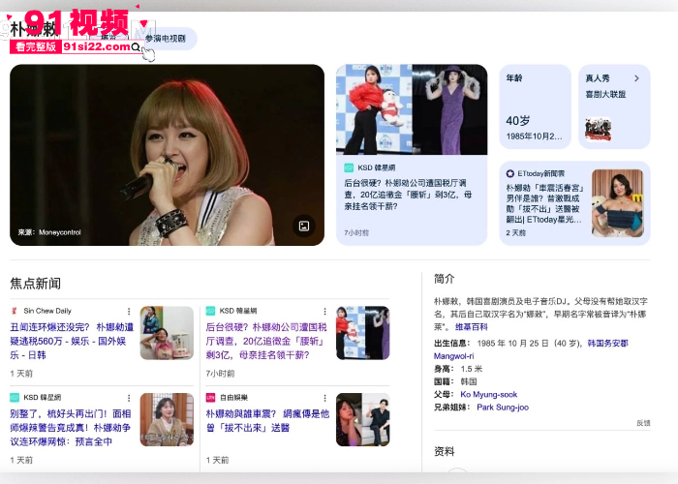Open sibling link Park Sung-joo
This screenshot has height=484, width=678.
(503, 408)
